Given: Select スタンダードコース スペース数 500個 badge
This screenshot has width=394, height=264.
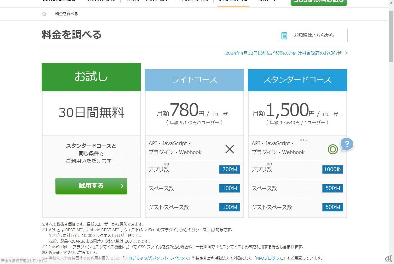Looking at the screenshot, I should pyautogui.click(x=333, y=188).
